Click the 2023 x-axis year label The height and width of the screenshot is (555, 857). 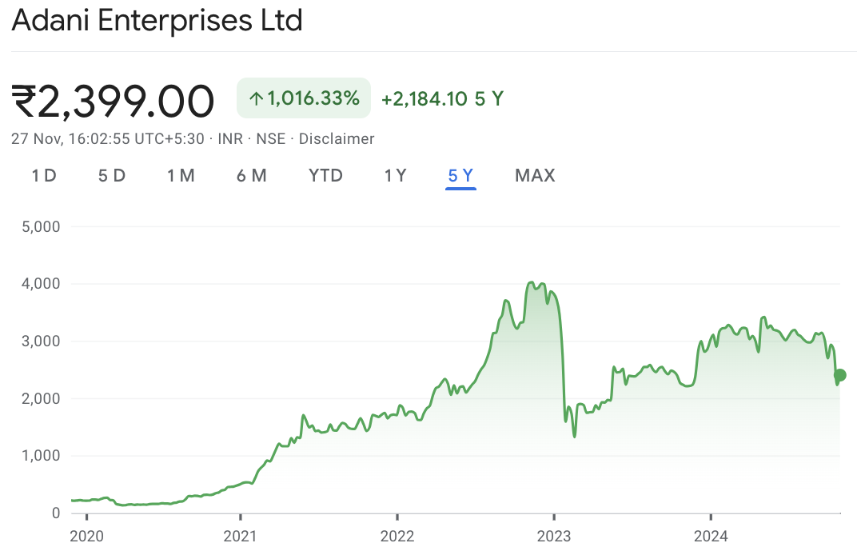(553, 535)
